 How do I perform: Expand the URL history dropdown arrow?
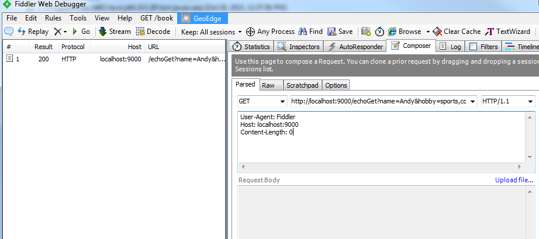472,101
